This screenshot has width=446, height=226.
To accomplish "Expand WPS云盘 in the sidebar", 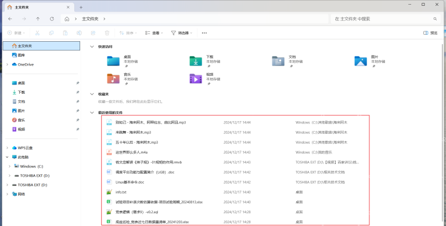I will point(8,148).
